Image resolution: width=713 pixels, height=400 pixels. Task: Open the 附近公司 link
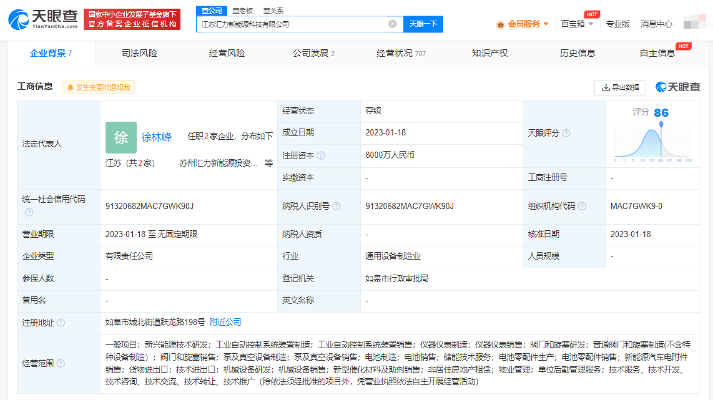(226, 322)
